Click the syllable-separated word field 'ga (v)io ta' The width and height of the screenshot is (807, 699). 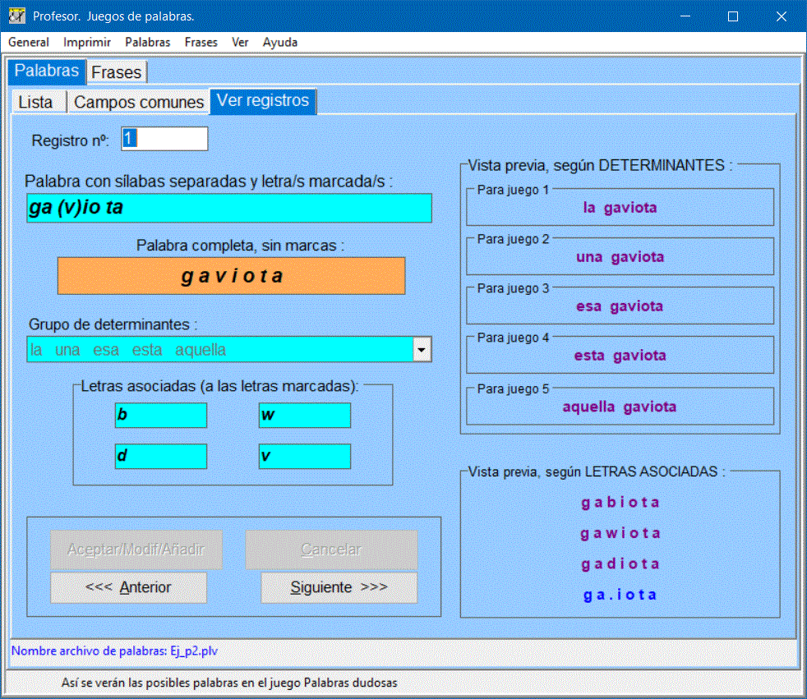[228, 208]
